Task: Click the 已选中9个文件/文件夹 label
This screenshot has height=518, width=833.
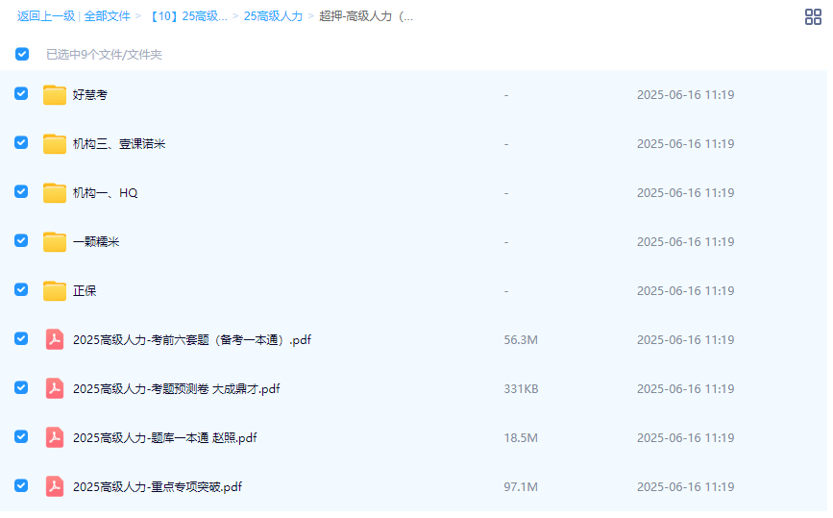Action: pyautogui.click(x=104, y=54)
